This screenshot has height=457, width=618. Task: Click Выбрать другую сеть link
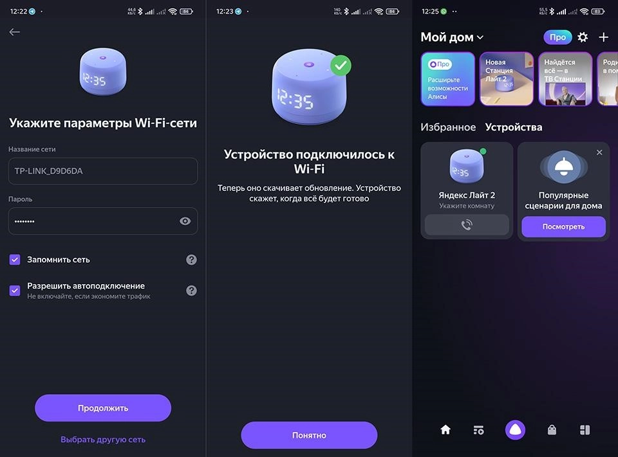(103, 439)
